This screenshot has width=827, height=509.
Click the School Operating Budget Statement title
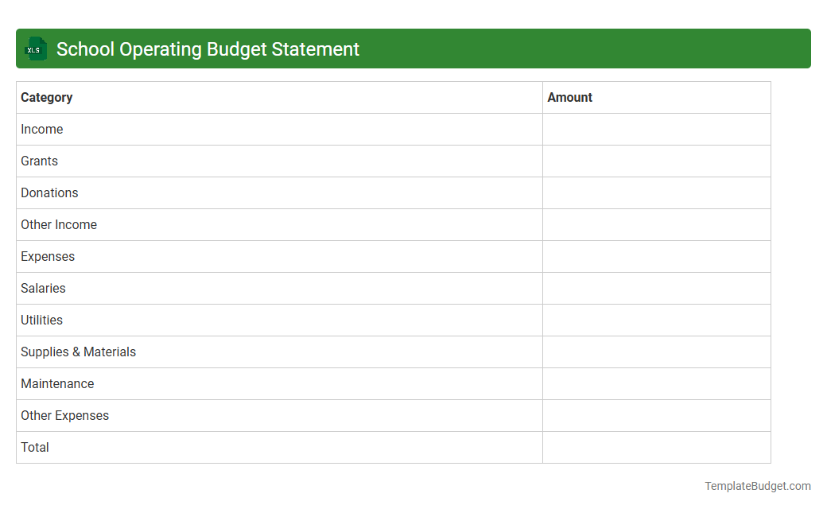(208, 49)
